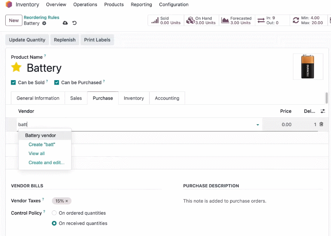Follow the Reordering Rules breadcrumb link
331x236 pixels.
41,17
